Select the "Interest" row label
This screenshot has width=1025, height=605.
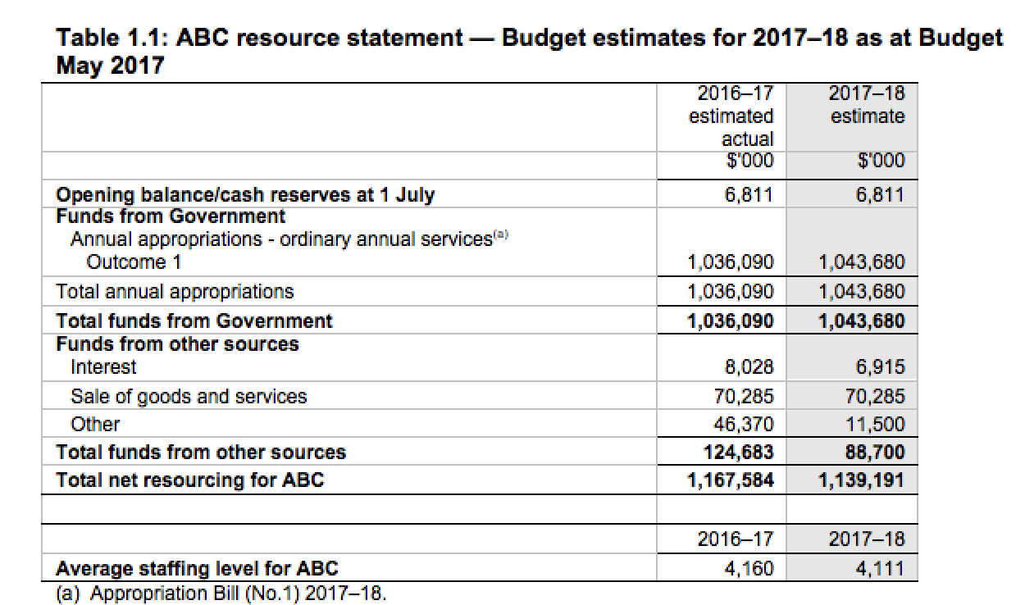[104, 367]
